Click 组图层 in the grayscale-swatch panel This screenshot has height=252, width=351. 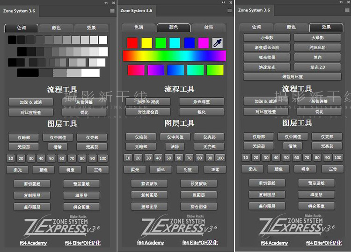coord(81,195)
